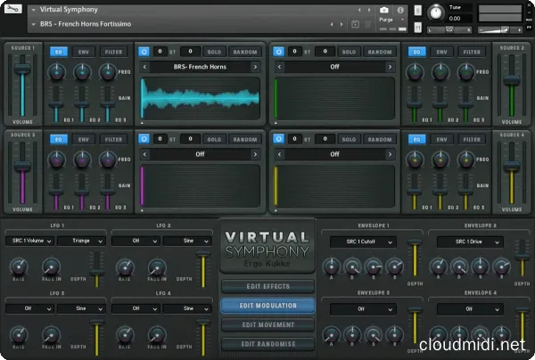Click RANDOM button for Source 1
The height and width of the screenshot is (360, 535).
[245, 52]
